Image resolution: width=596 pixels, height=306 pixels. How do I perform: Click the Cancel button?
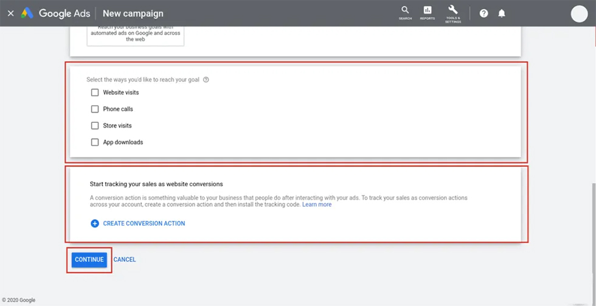(x=125, y=260)
